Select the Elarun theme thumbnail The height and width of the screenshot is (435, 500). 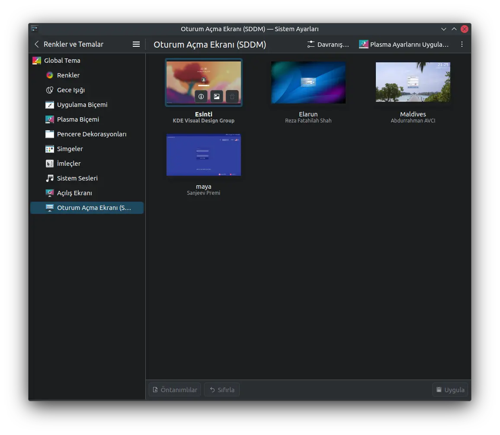308,82
